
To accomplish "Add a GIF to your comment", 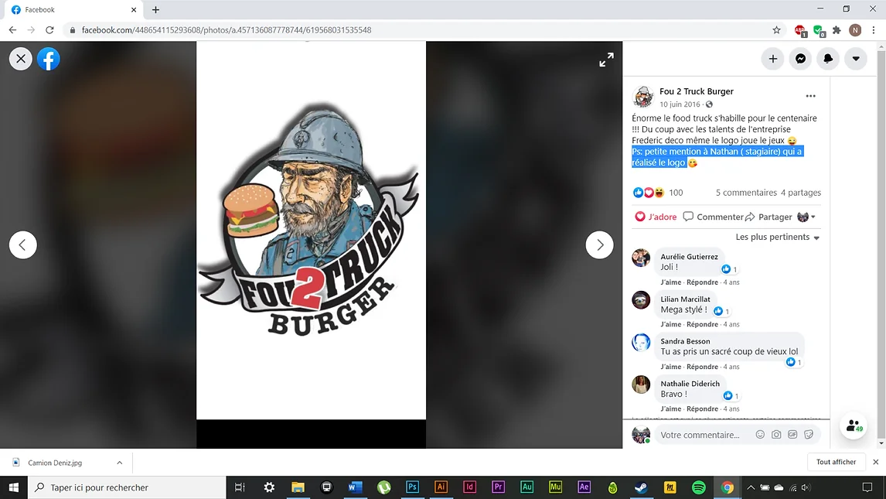I will tap(792, 435).
